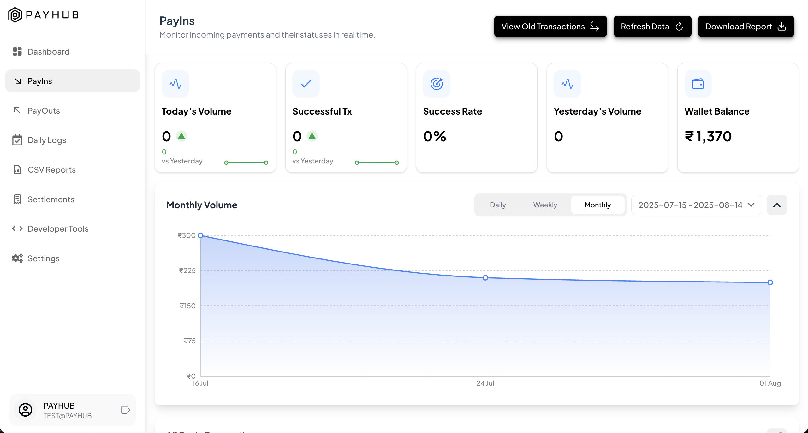Click the Successful Tx checkmark icon
The width and height of the screenshot is (808, 433).
(306, 84)
